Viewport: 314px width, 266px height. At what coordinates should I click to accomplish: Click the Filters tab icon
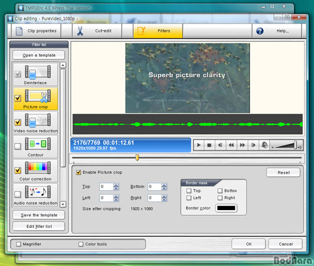pos(141,31)
